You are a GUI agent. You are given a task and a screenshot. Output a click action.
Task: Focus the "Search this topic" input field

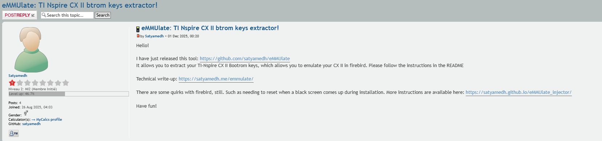pos(67,15)
